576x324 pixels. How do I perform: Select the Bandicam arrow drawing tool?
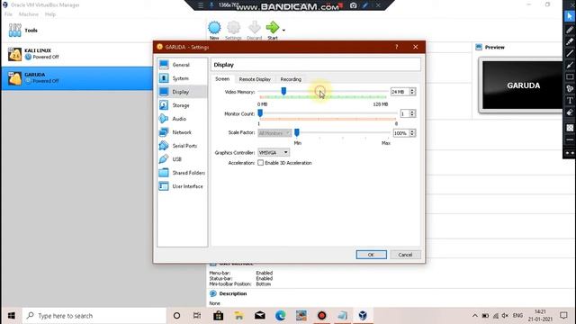click(570, 65)
